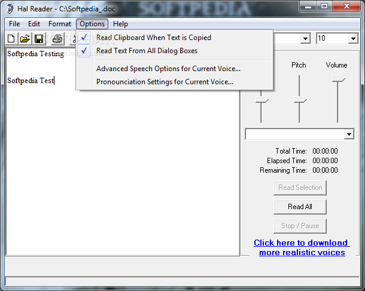
Task: Click the Softpedia Testing text line
Action: (x=36, y=54)
